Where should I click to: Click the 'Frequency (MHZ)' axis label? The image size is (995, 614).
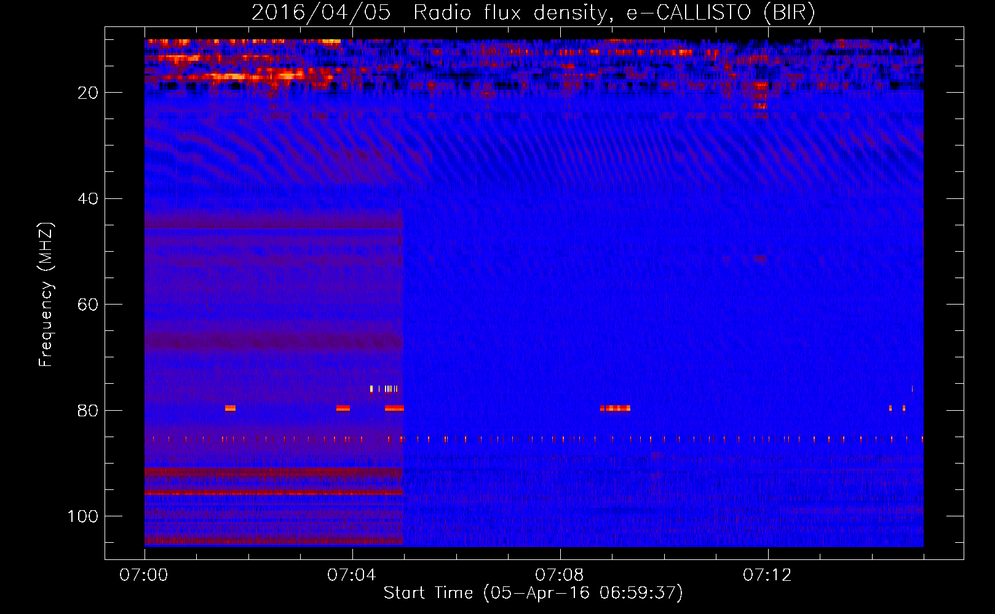tap(46, 295)
